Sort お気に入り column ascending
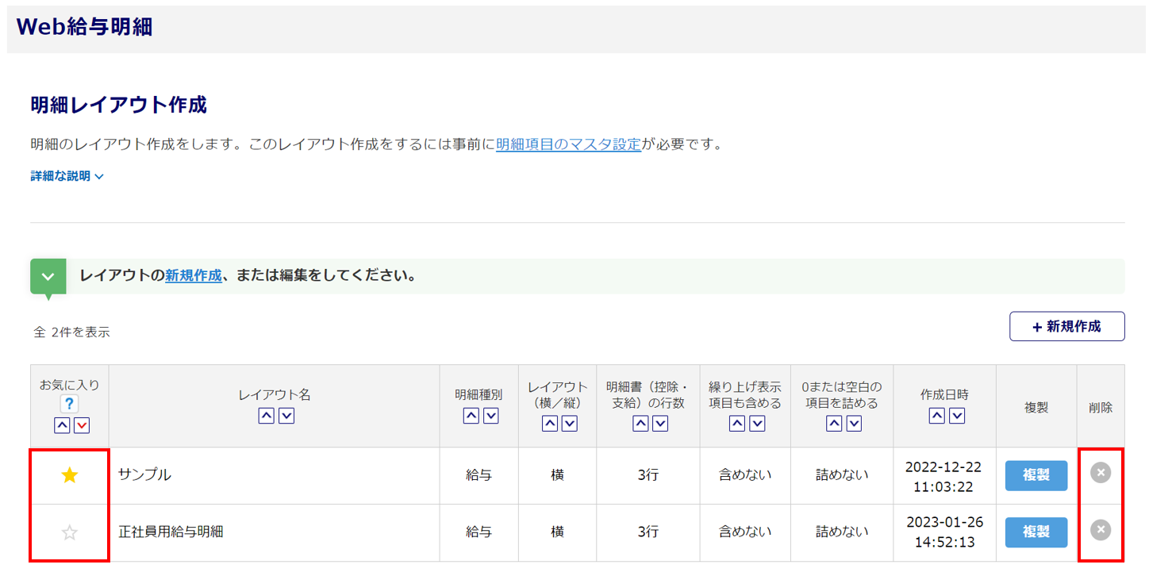 [x=62, y=425]
